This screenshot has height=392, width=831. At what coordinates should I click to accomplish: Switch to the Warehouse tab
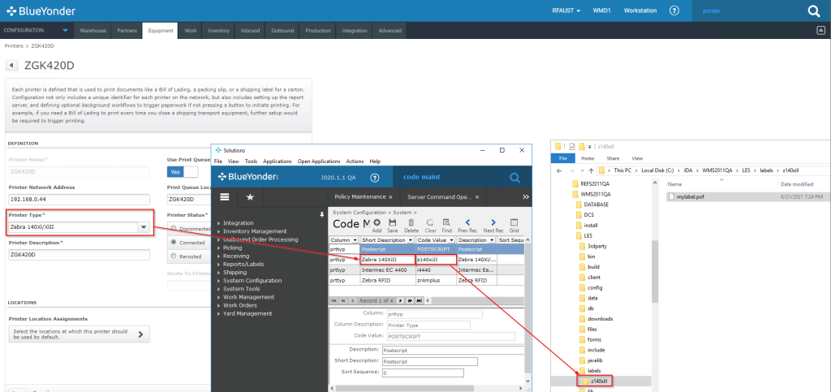[x=93, y=31]
